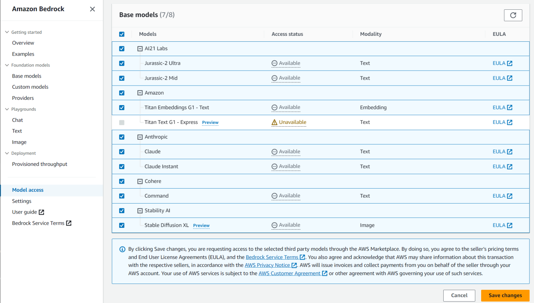Collapse the AI21 Labs model group
534x303 pixels.
pyautogui.click(x=140, y=49)
